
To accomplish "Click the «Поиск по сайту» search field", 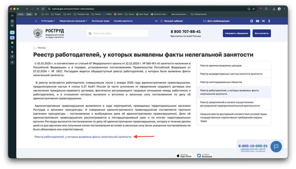I will pyautogui.click(x=117, y=34).
